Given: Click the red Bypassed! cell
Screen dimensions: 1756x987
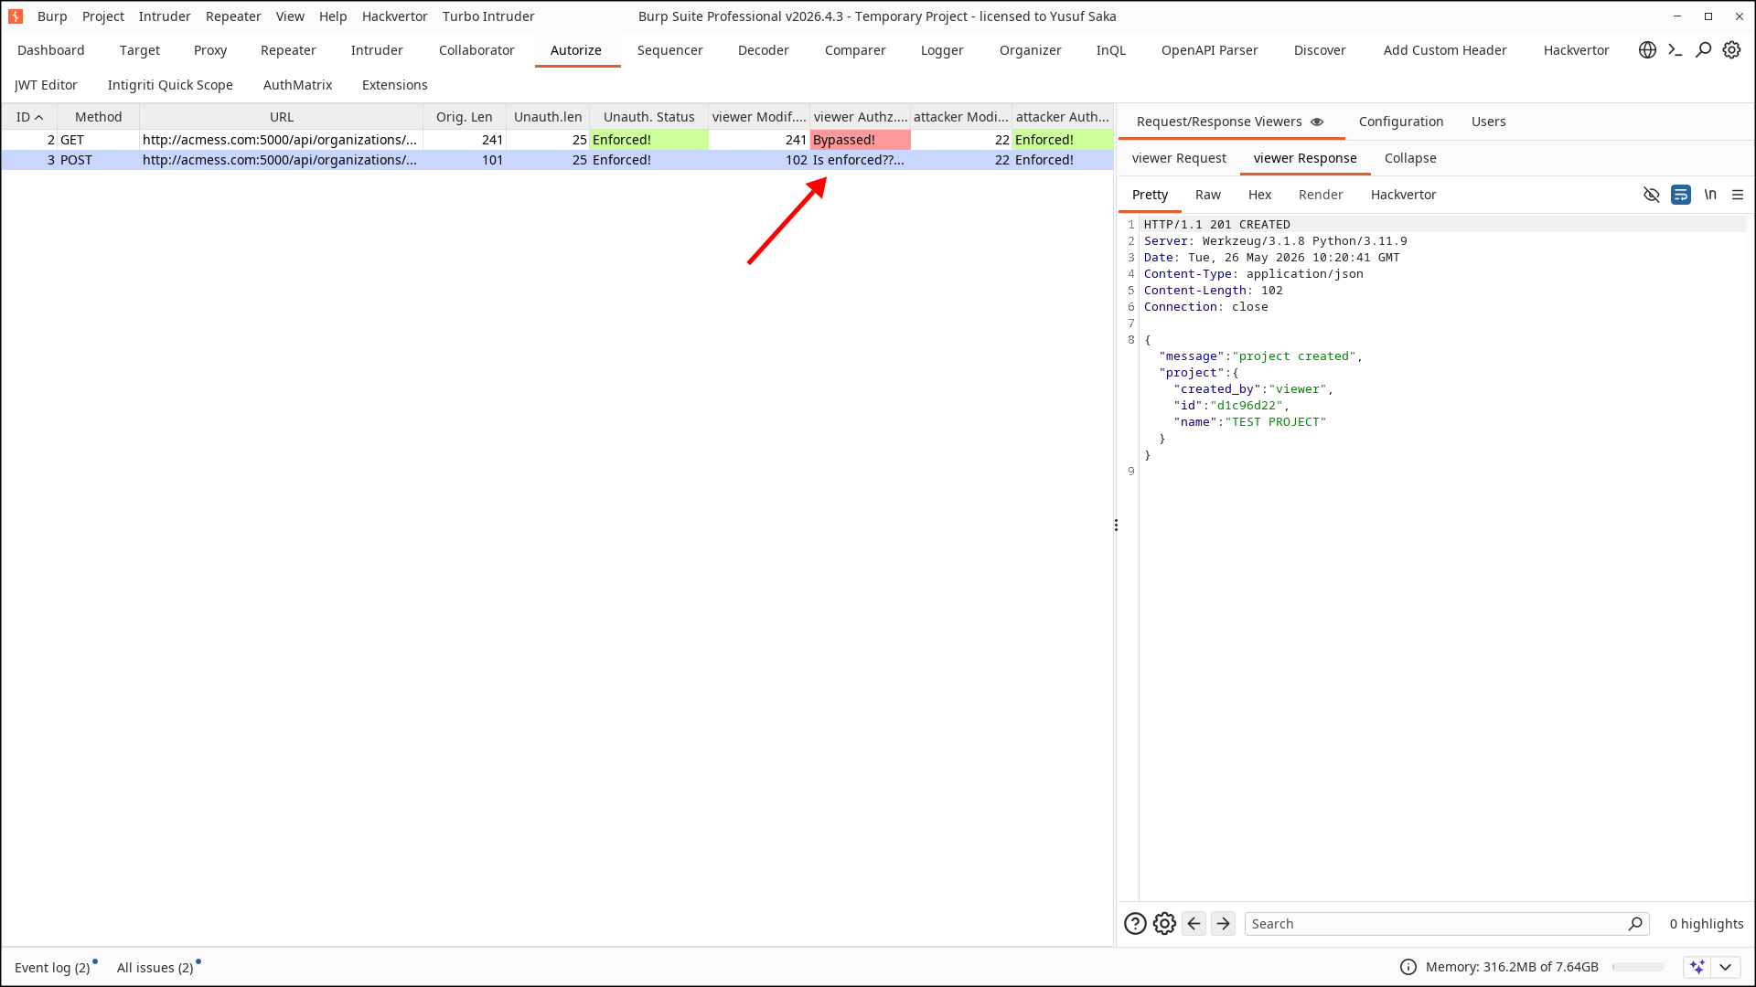Looking at the screenshot, I should 860,140.
